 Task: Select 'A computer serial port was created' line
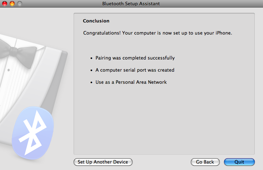click(x=135, y=70)
